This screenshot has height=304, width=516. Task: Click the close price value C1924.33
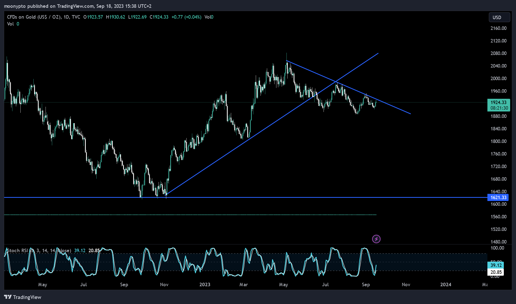pyautogui.click(x=159, y=17)
